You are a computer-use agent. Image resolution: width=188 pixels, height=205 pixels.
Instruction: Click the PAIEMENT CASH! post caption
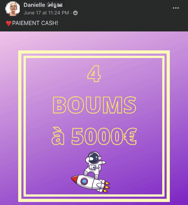coord(35,23)
